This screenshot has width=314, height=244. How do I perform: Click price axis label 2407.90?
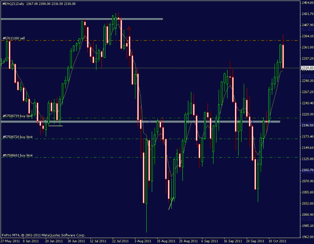coord(307,25)
